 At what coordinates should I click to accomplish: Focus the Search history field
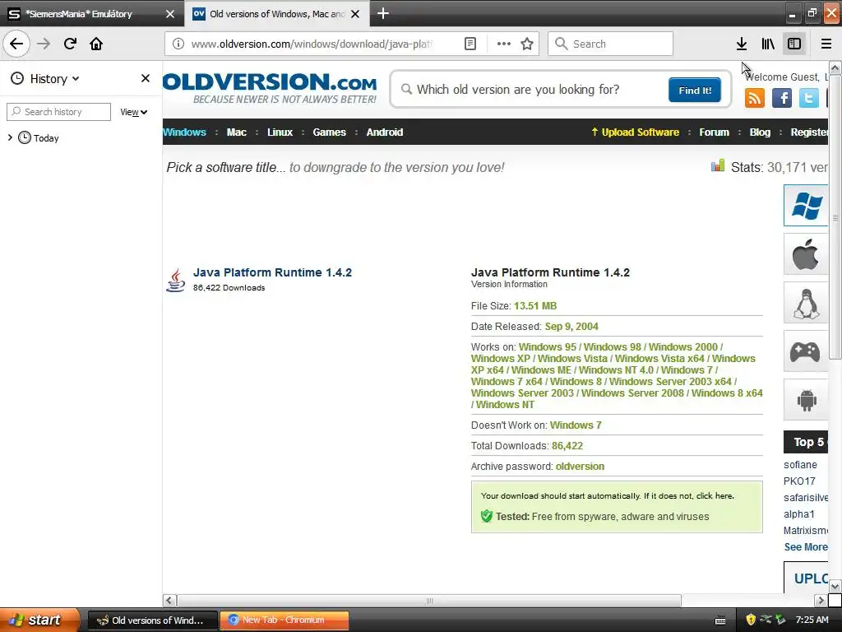click(58, 112)
